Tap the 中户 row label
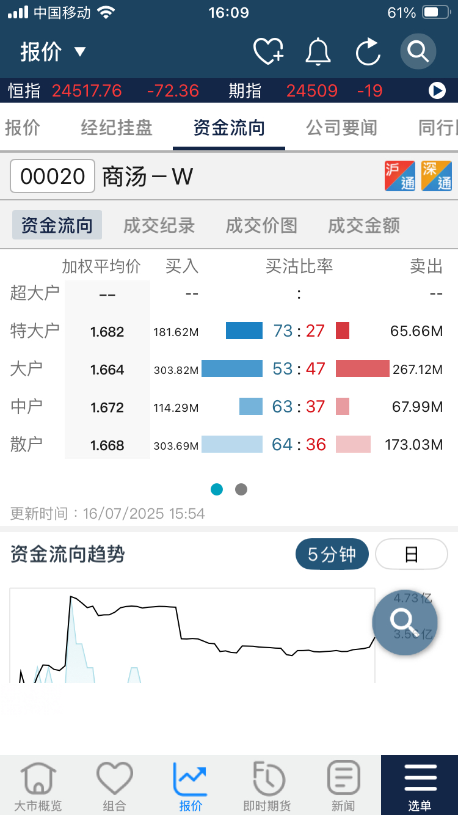The width and height of the screenshot is (458, 815). coord(26,406)
